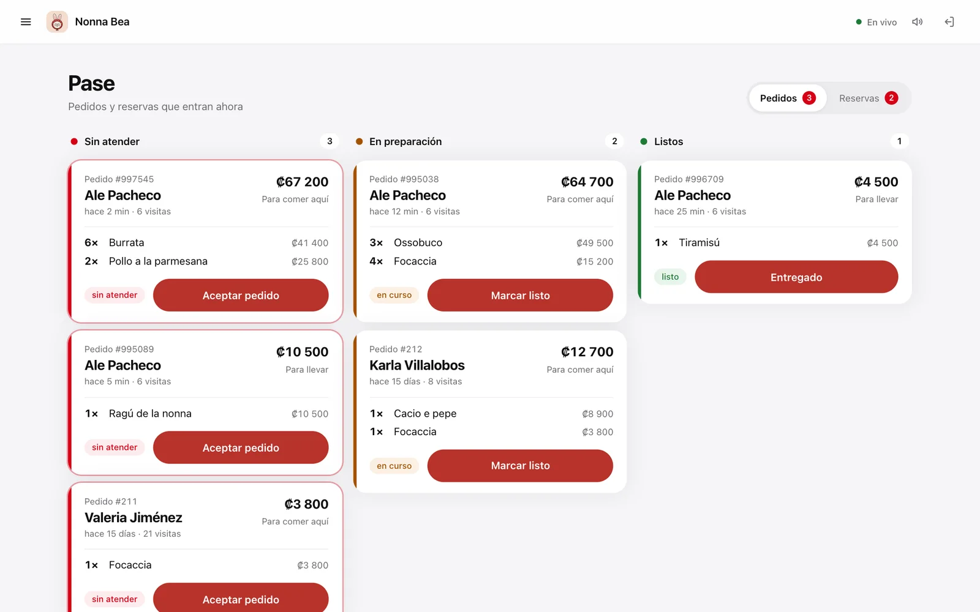This screenshot has height=612, width=980.
Task: Click the 'en curso' tag on order #995038
Action: (394, 295)
